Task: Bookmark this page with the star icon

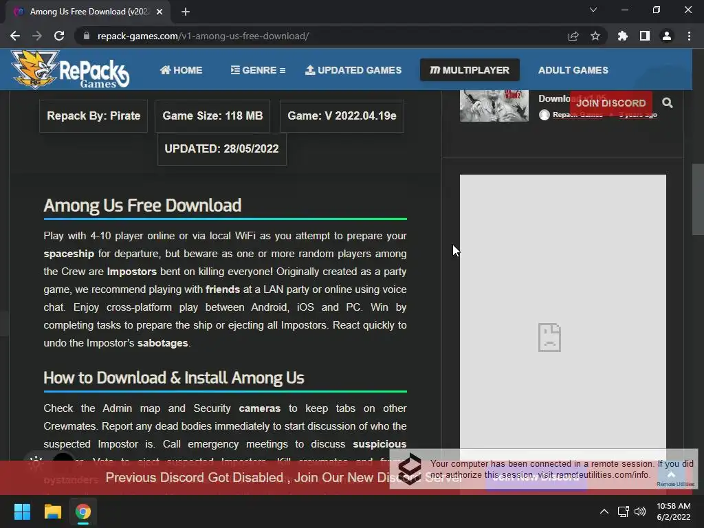Action: point(595,36)
